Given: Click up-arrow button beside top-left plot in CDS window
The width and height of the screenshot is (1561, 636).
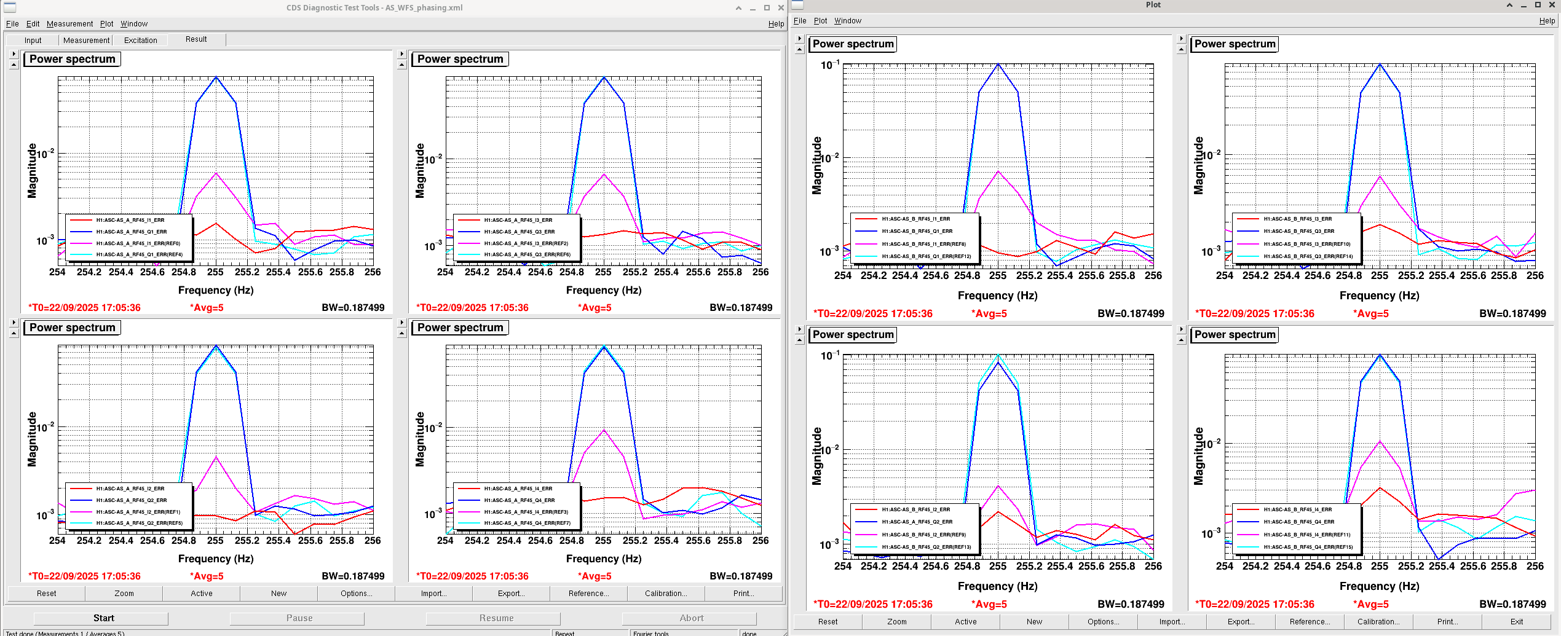Looking at the screenshot, I should (x=14, y=65).
